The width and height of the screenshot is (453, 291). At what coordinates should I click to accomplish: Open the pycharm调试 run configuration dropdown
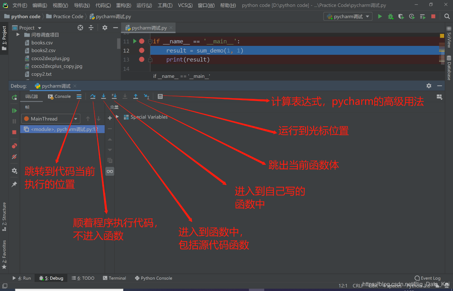pyautogui.click(x=348, y=16)
